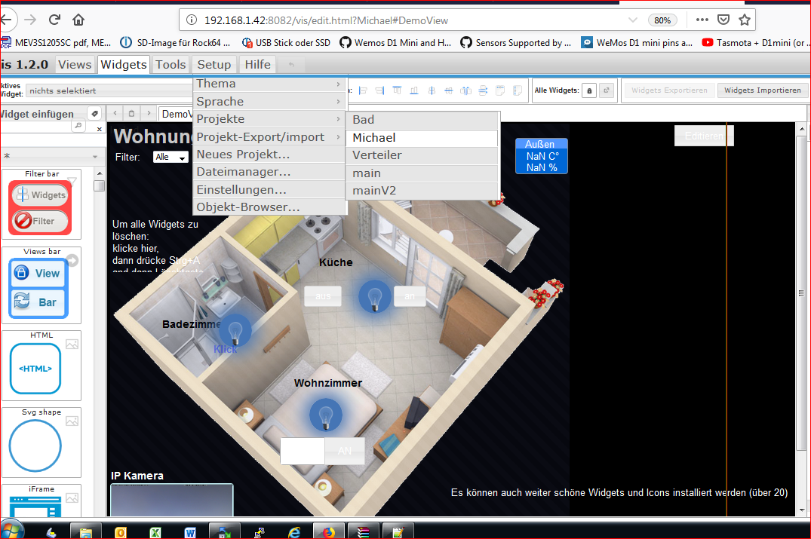Switch Küche light off with 'aus'
811x539 pixels.
point(323,296)
